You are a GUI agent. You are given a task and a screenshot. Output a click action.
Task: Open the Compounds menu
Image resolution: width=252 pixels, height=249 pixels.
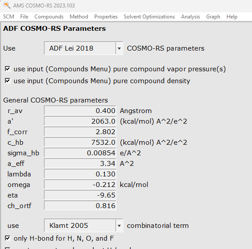point(49,17)
